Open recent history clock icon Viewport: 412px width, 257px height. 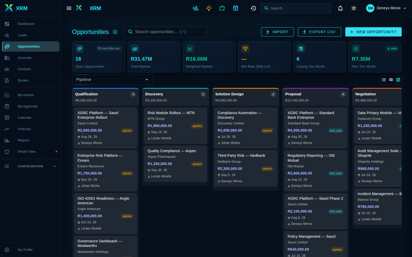click(253, 8)
